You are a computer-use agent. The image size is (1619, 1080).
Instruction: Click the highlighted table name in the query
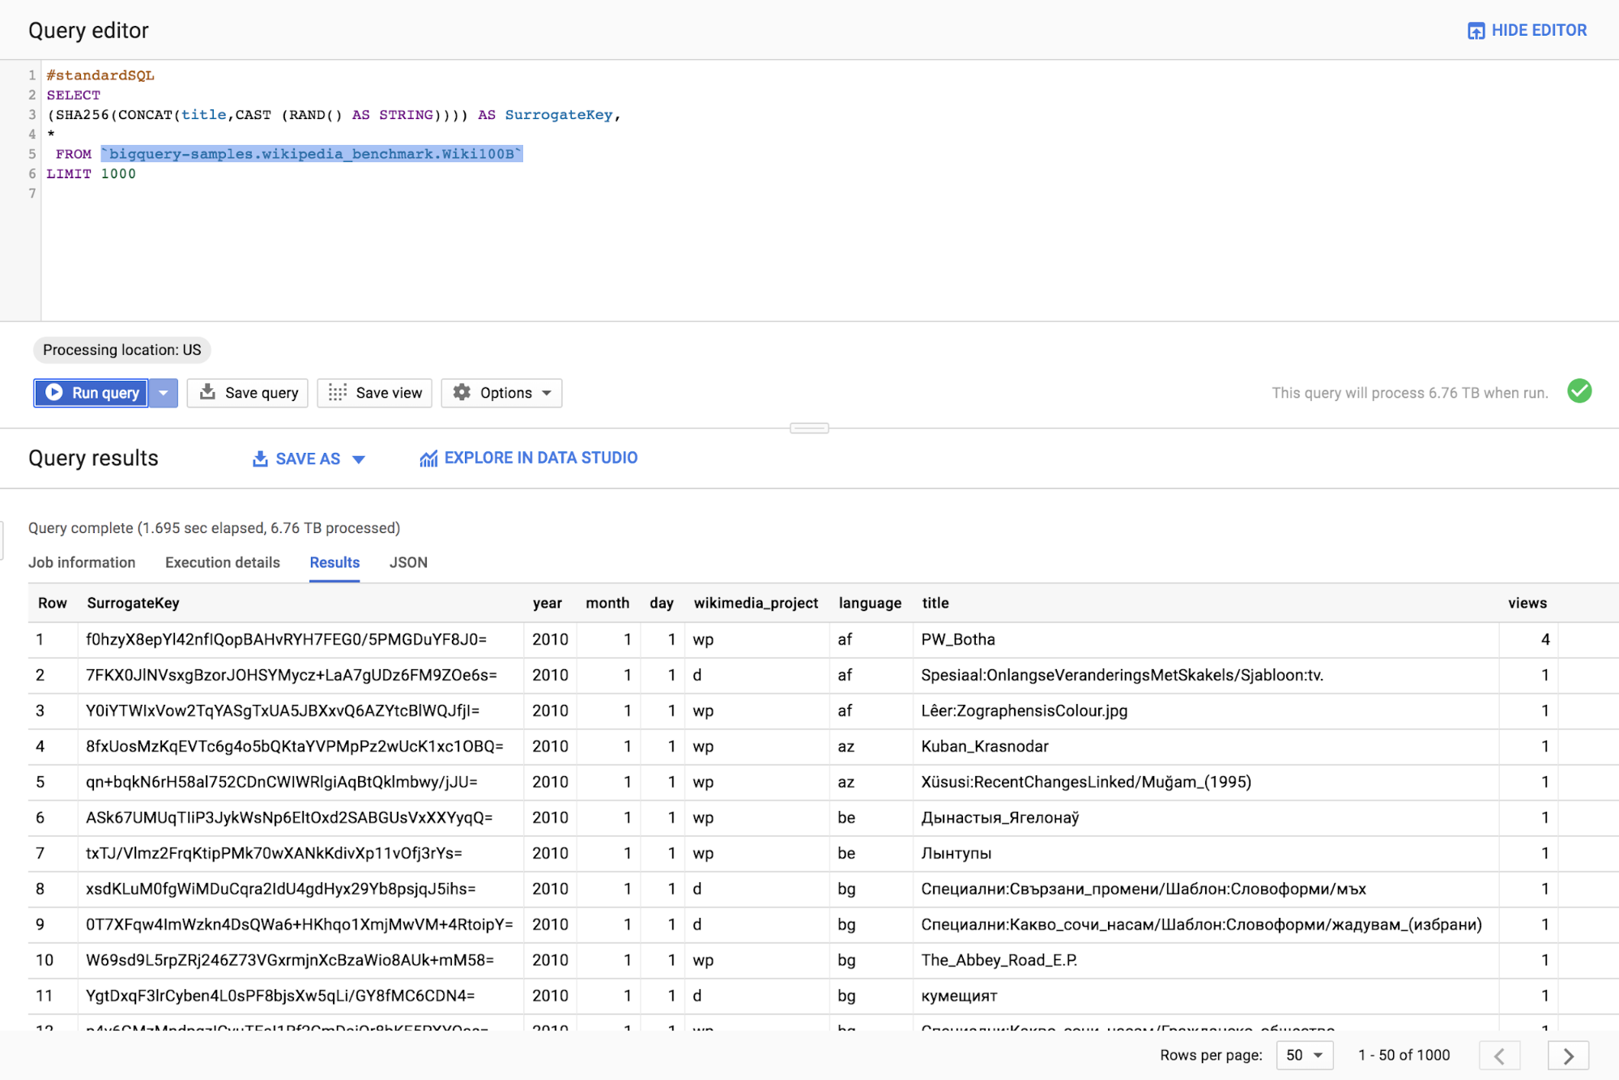[x=312, y=154]
